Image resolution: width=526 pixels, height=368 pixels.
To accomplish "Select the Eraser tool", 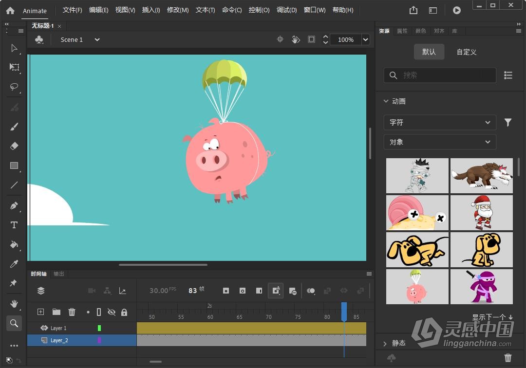I will [x=14, y=146].
